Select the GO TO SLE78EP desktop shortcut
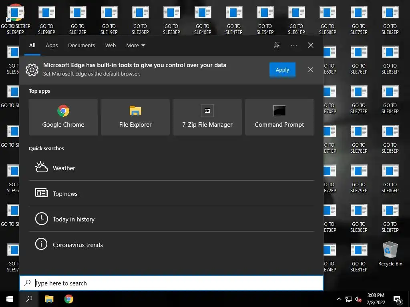Image resolution: width=410 pixels, height=307 pixels. click(359, 139)
